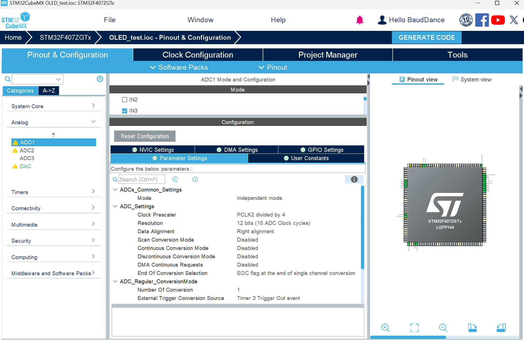Uncheck the IN3 channel checkbox
This screenshot has width=524, height=340.
click(124, 111)
